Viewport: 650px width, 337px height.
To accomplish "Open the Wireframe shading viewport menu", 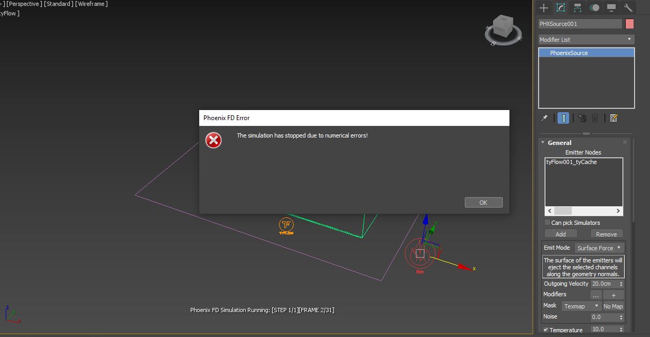I will click(x=92, y=4).
